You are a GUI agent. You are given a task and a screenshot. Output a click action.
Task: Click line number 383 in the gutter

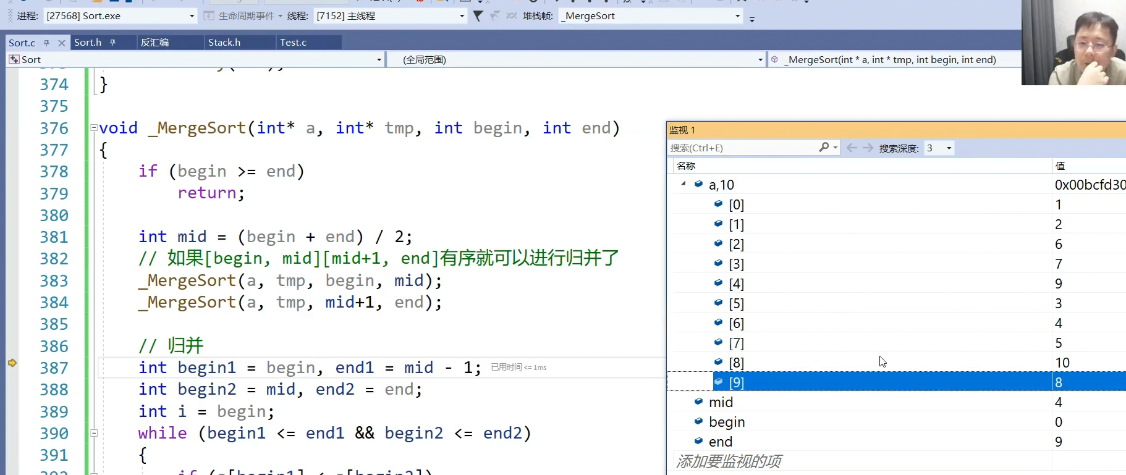click(54, 280)
